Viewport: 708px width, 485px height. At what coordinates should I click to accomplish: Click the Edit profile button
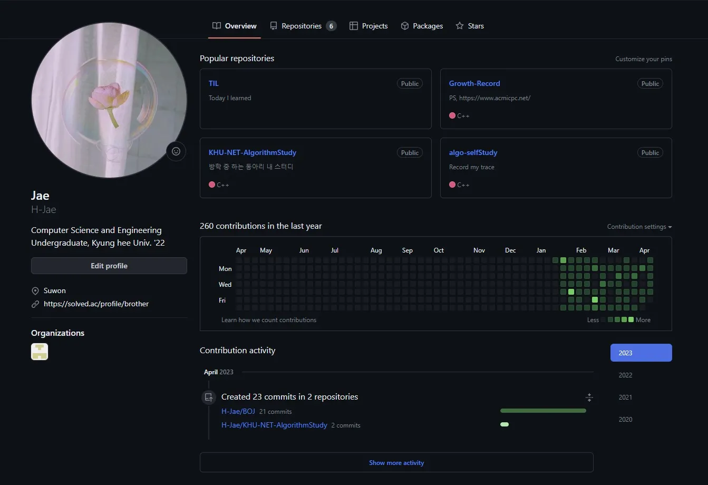109,266
